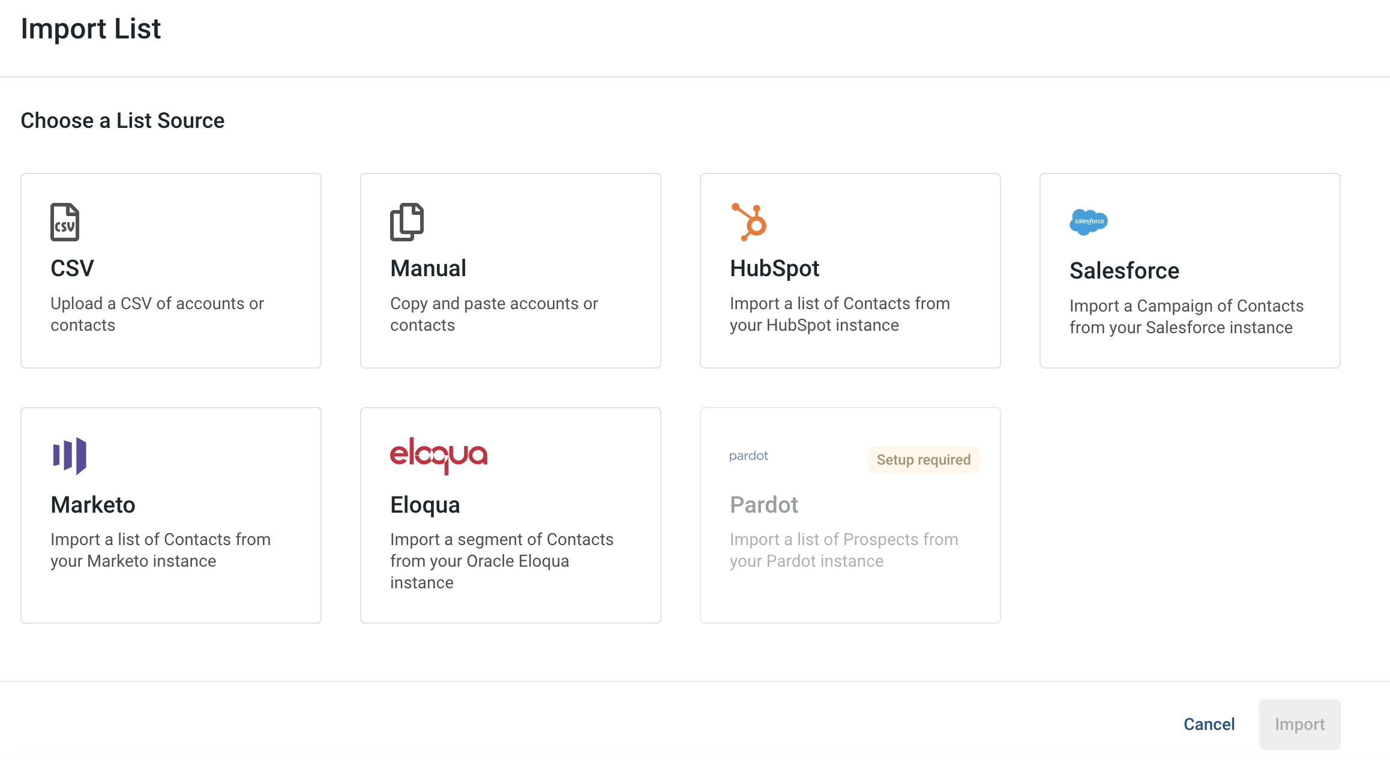Select the Marketo source title
The height and width of the screenshot is (760, 1390).
93,505
